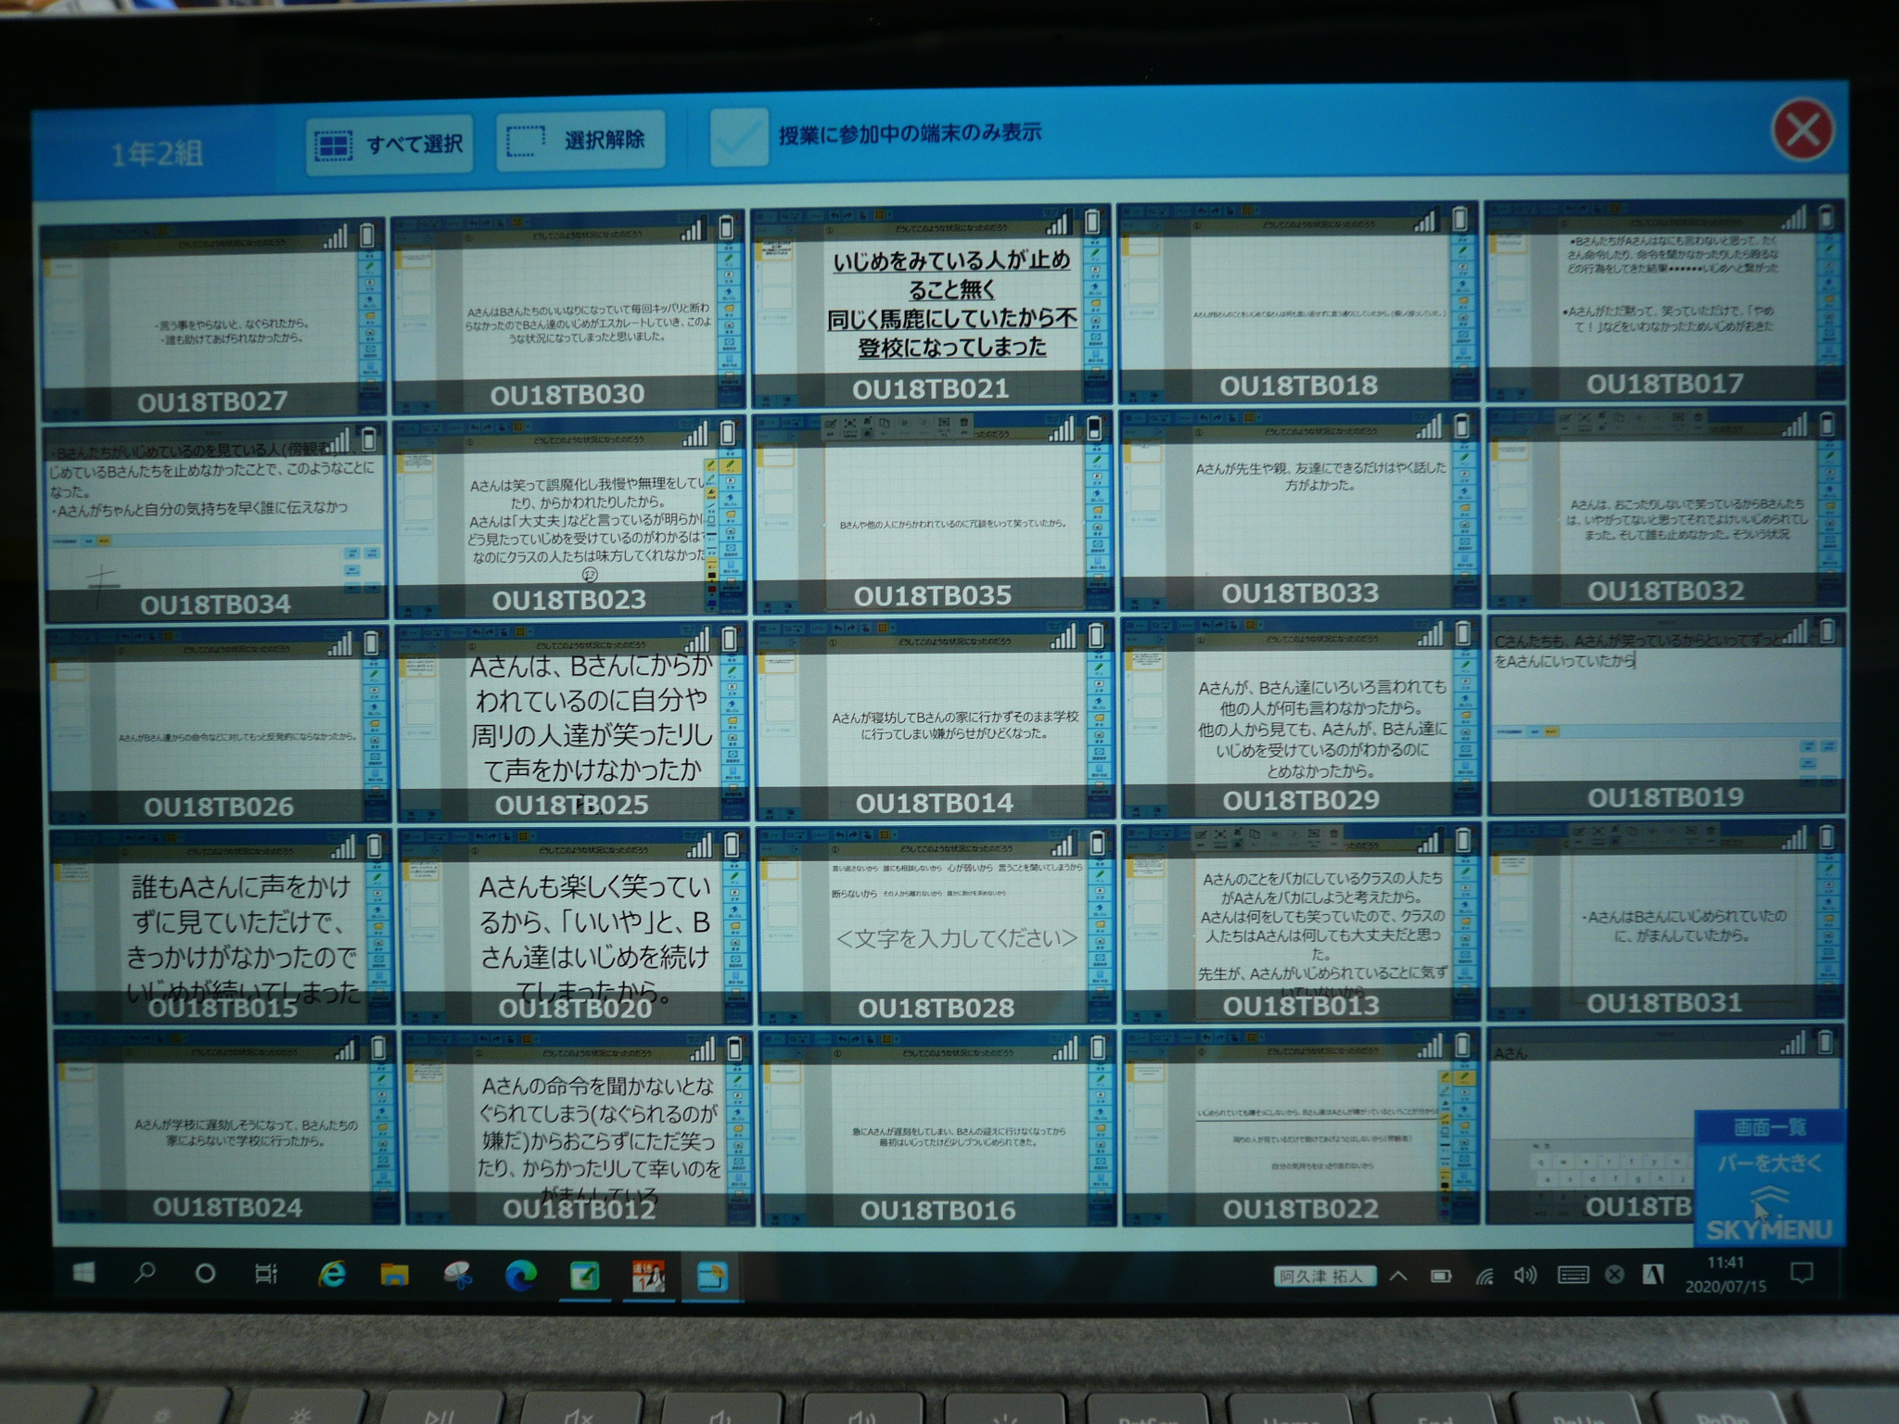Close the screen list with red X

(1802, 131)
